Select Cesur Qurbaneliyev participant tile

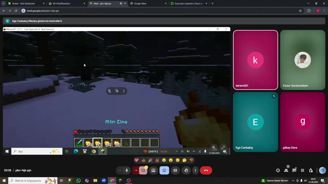point(303,60)
